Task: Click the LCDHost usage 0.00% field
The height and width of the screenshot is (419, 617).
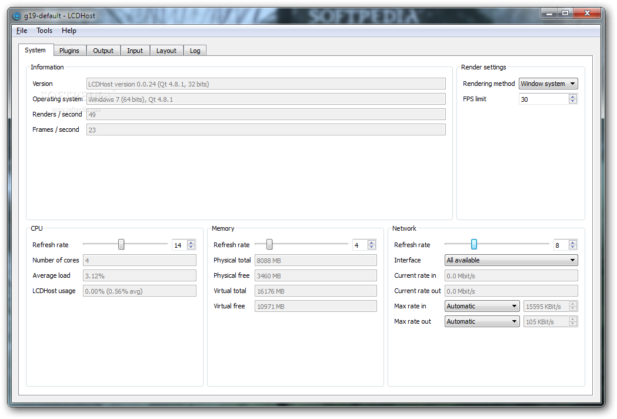Action: point(139,291)
